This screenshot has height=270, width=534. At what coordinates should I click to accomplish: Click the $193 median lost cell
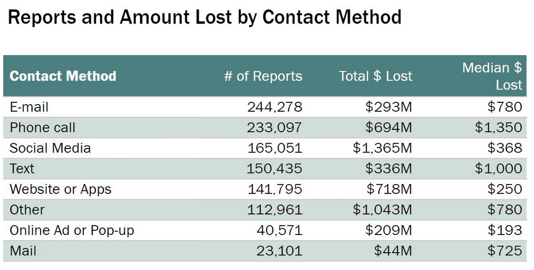[505, 230]
